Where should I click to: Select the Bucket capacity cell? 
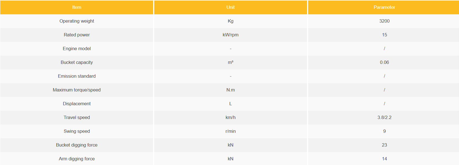[77, 63]
